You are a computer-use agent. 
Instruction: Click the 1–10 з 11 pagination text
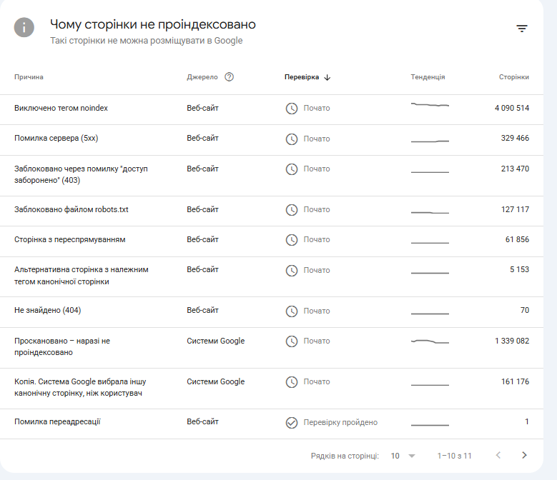pos(454,456)
